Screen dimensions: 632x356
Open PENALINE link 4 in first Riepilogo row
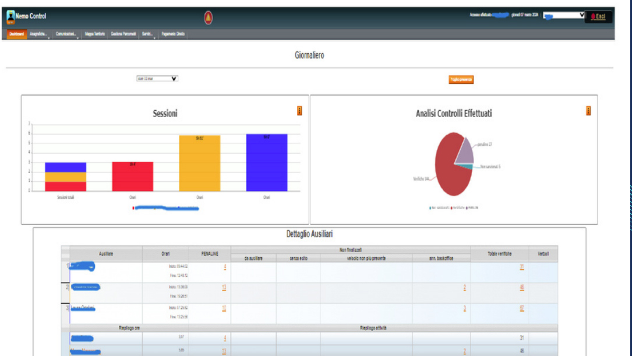[x=225, y=339]
